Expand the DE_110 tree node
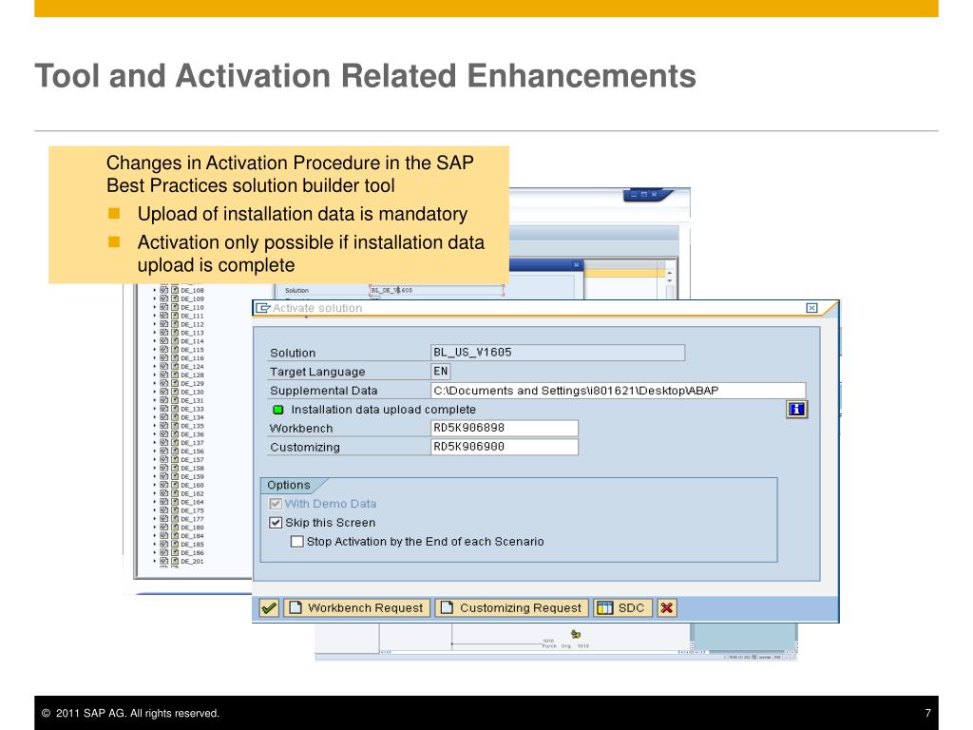 [155, 307]
